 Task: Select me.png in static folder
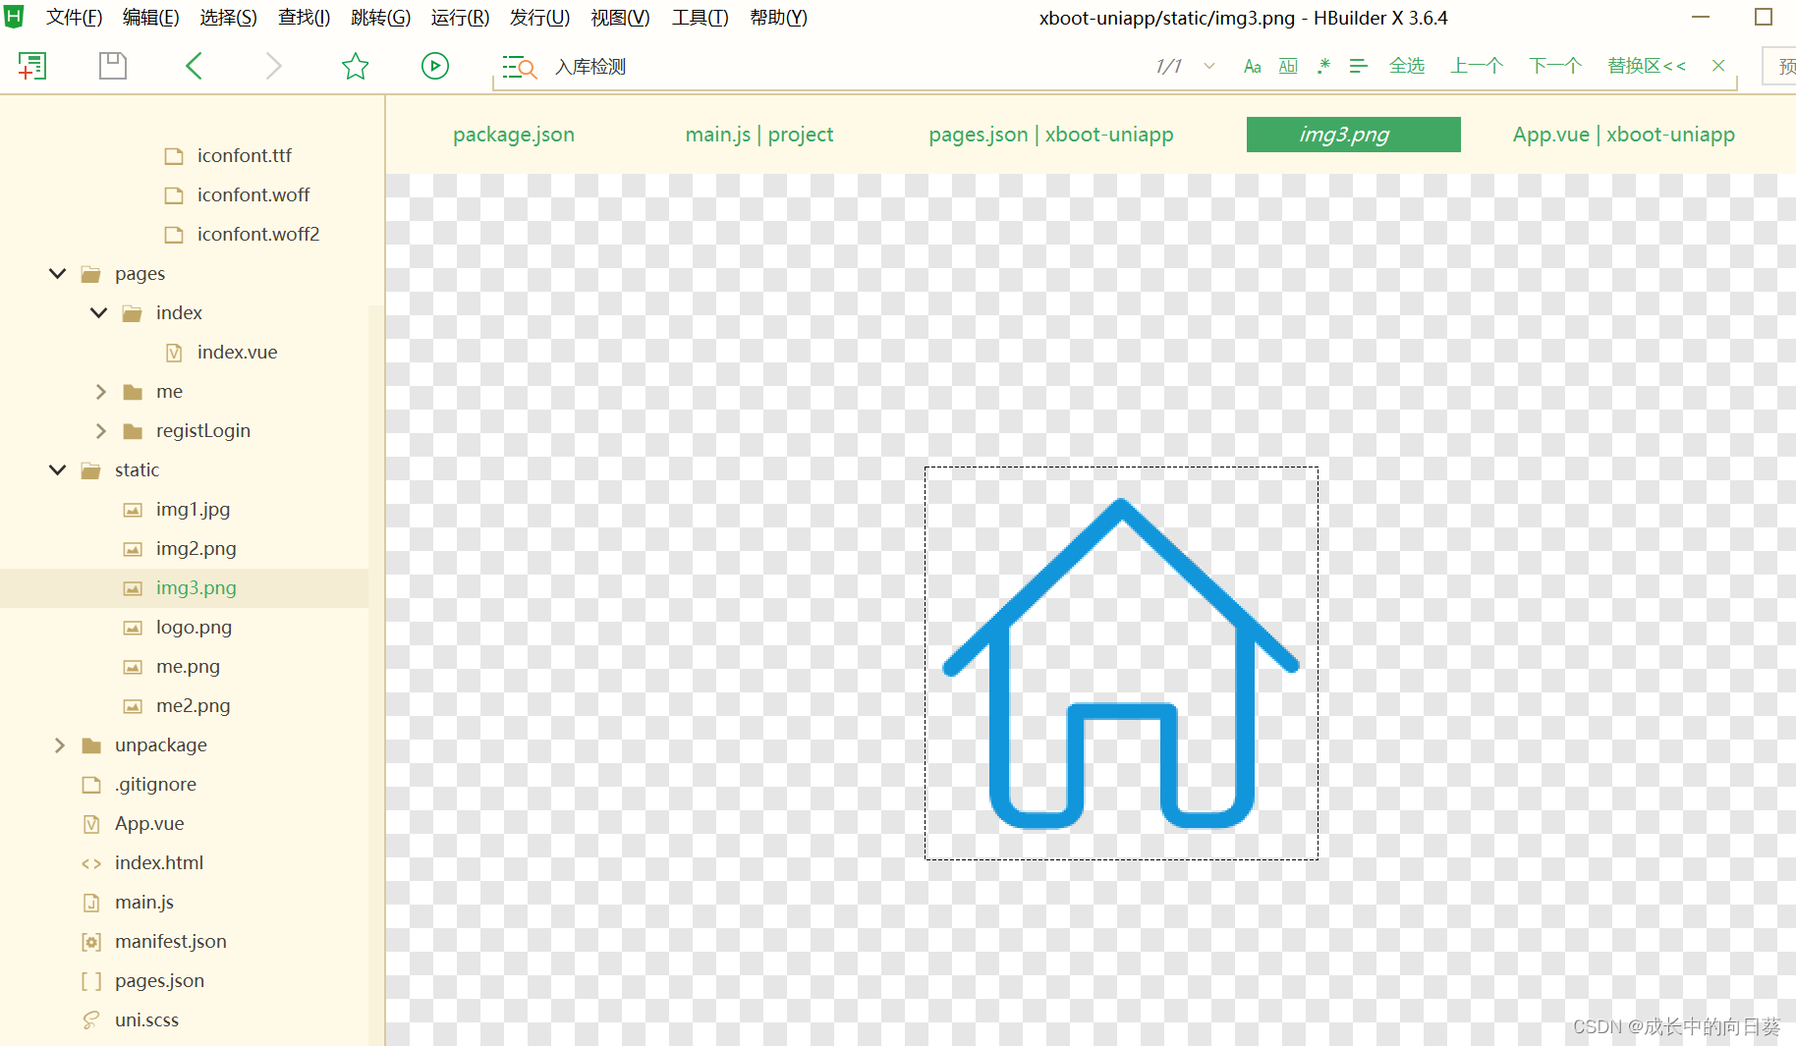pos(188,666)
